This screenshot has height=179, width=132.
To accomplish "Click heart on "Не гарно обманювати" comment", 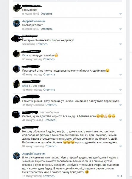I will [x=120, y=44].
